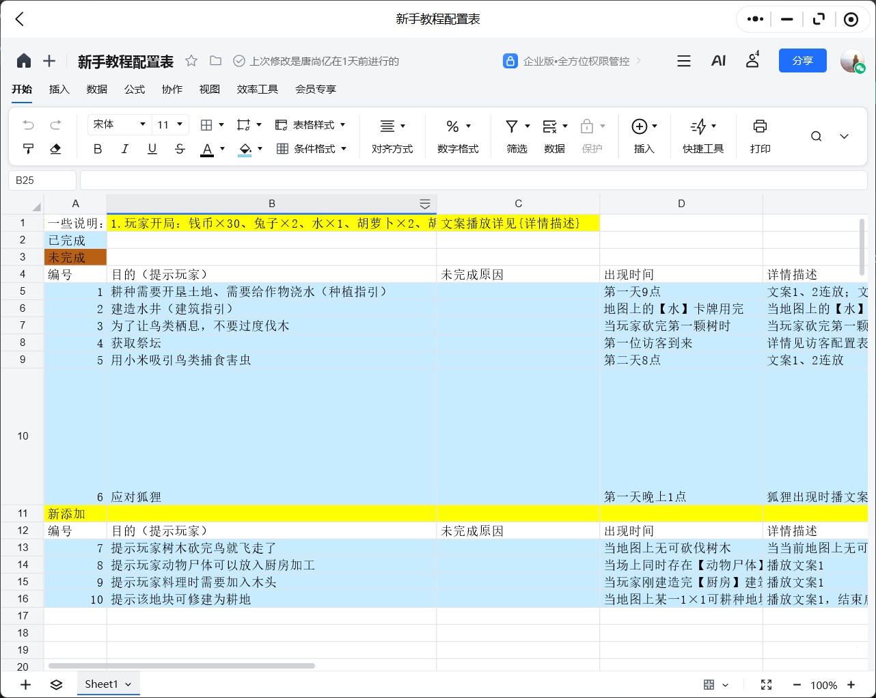
Task: Switch to the 插入 tab
Action: pyautogui.click(x=59, y=90)
